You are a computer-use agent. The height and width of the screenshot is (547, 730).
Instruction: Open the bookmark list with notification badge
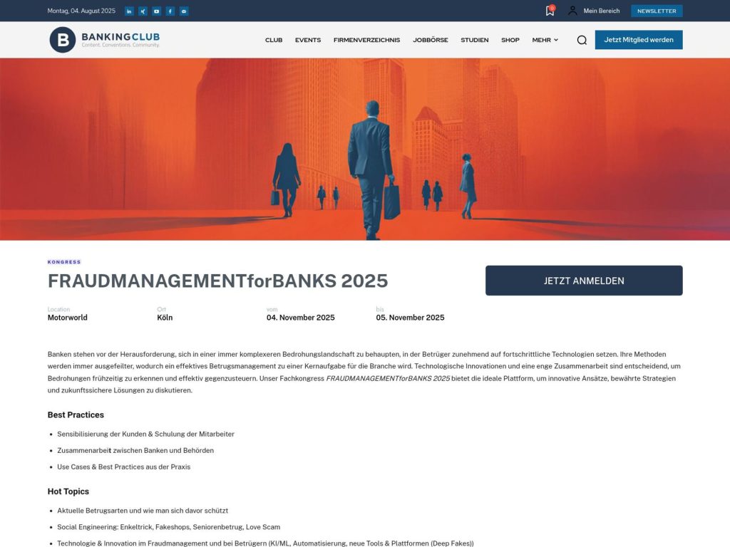click(549, 11)
